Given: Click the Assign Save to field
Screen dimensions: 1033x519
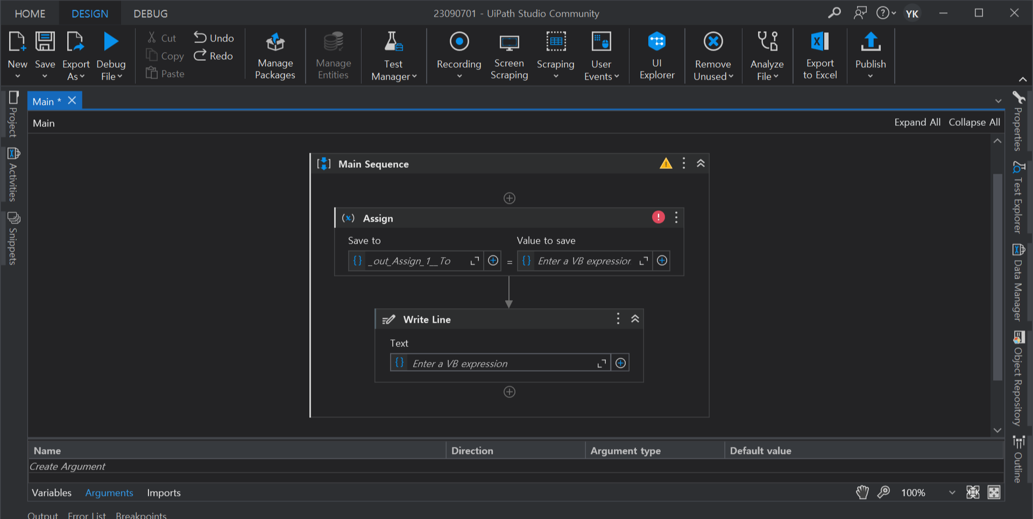Looking at the screenshot, I should point(416,261).
